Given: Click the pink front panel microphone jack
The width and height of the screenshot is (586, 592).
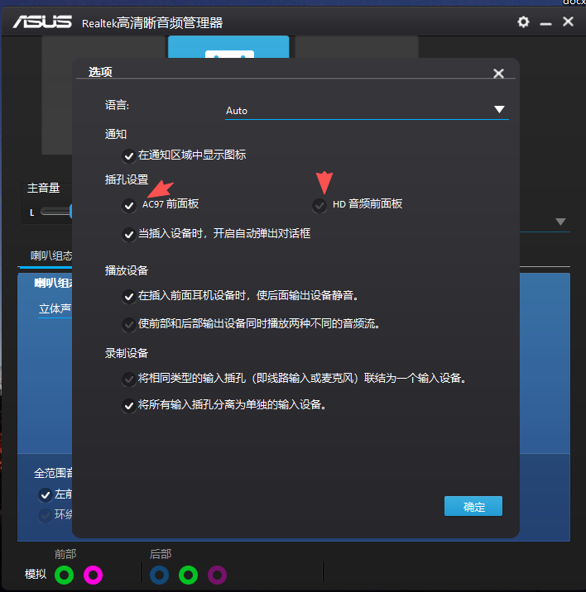Looking at the screenshot, I should pyautogui.click(x=93, y=574).
